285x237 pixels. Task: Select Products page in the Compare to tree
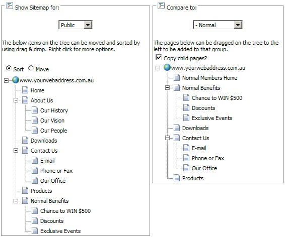pyautogui.click(x=193, y=178)
